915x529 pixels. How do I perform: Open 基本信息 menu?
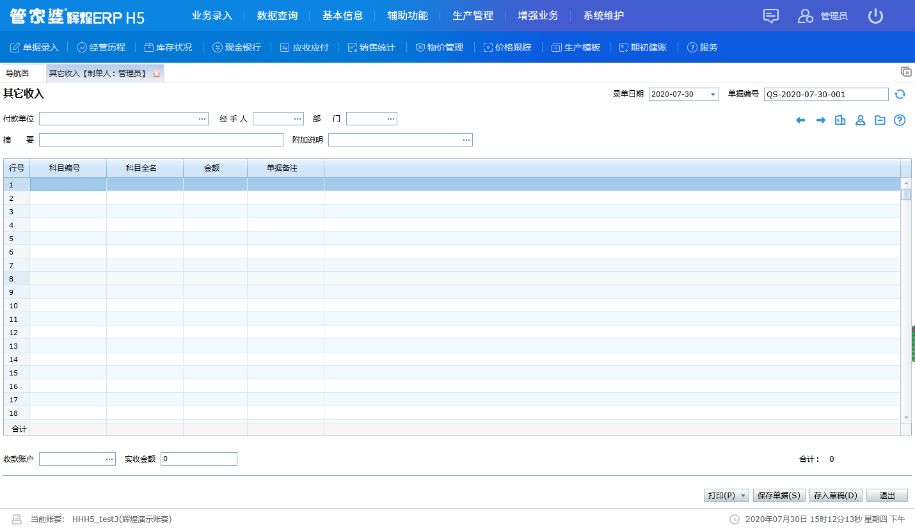point(342,15)
